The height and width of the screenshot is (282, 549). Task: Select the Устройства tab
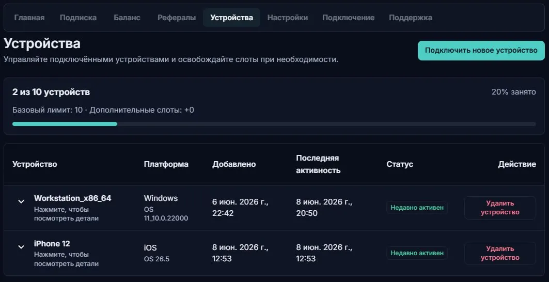click(x=232, y=18)
